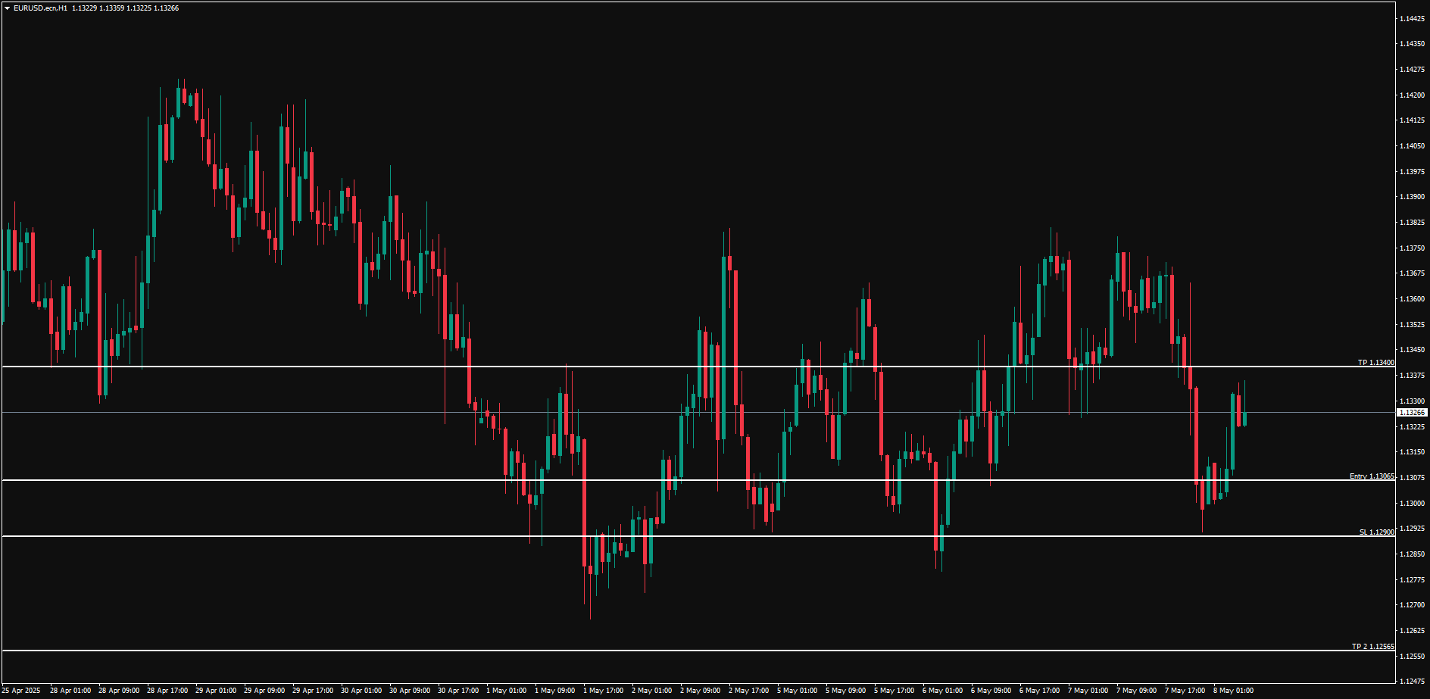Click the current price tag 1.13266

[1412, 413]
